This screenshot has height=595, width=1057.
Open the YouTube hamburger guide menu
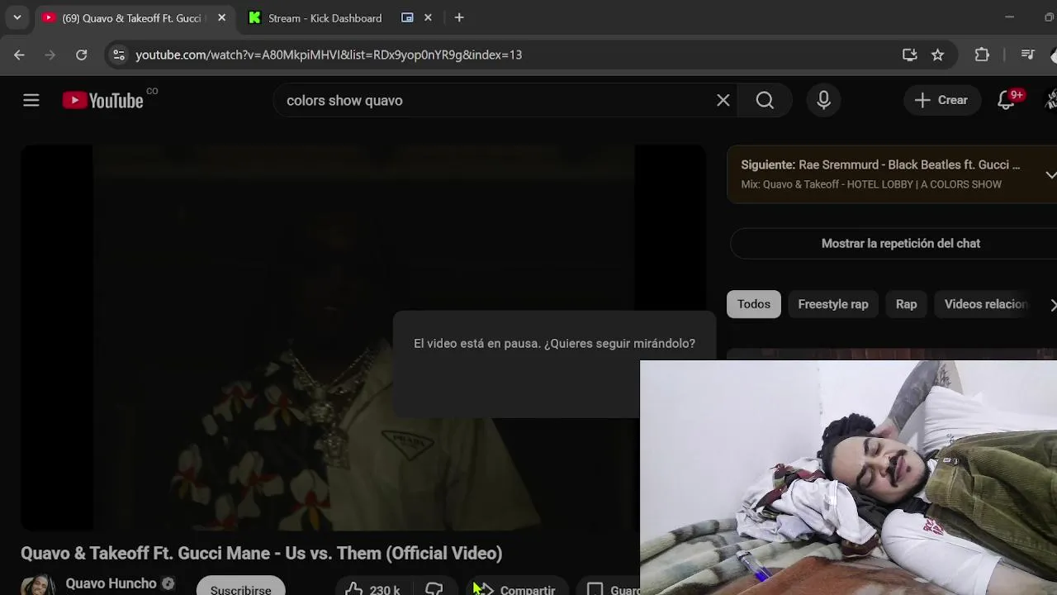31,100
